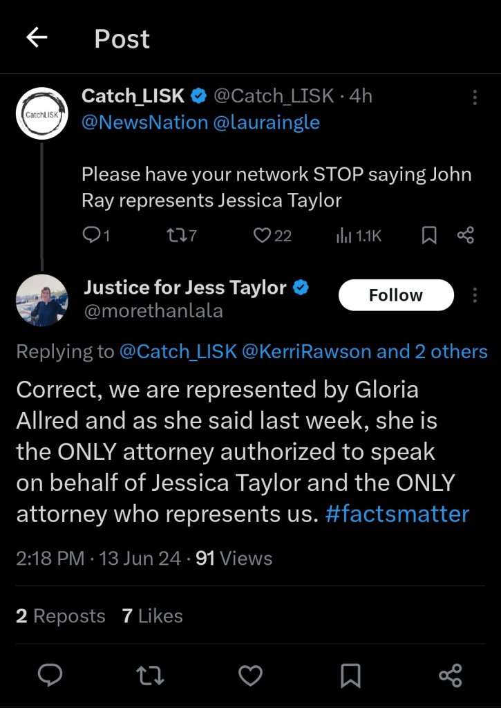Repost the main post at bottom
This screenshot has height=708, width=501.
coord(151,676)
